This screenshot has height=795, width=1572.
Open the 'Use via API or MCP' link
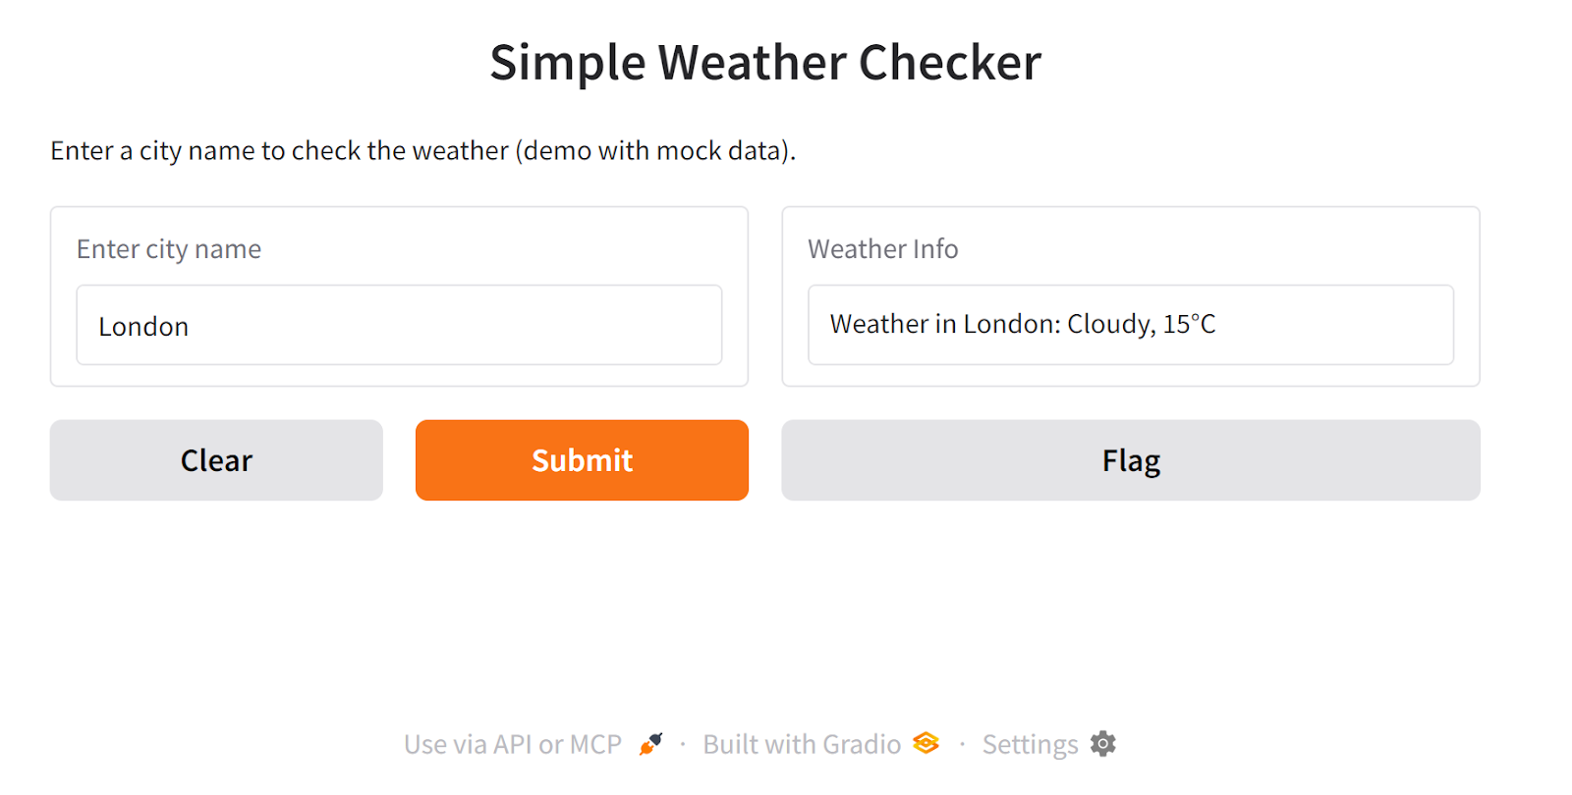(x=513, y=745)
